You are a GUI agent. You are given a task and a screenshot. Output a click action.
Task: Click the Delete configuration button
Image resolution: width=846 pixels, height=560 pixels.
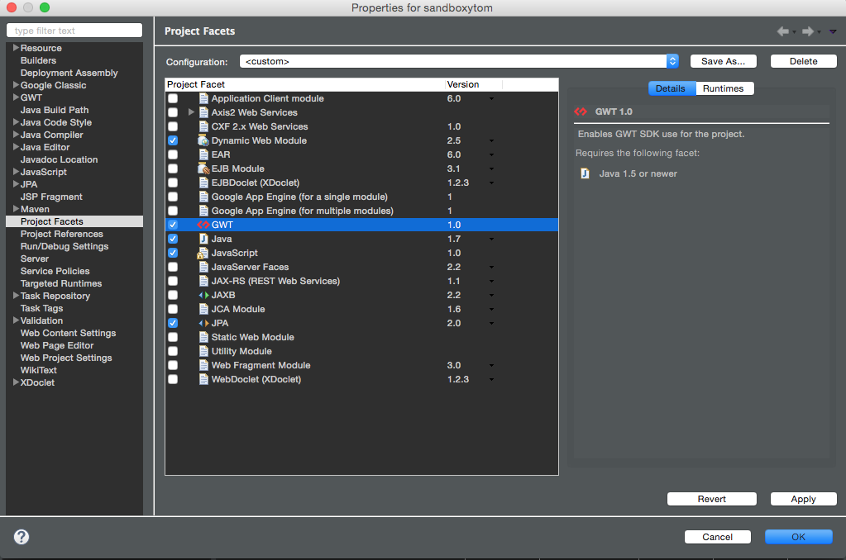tap(803, 61)
